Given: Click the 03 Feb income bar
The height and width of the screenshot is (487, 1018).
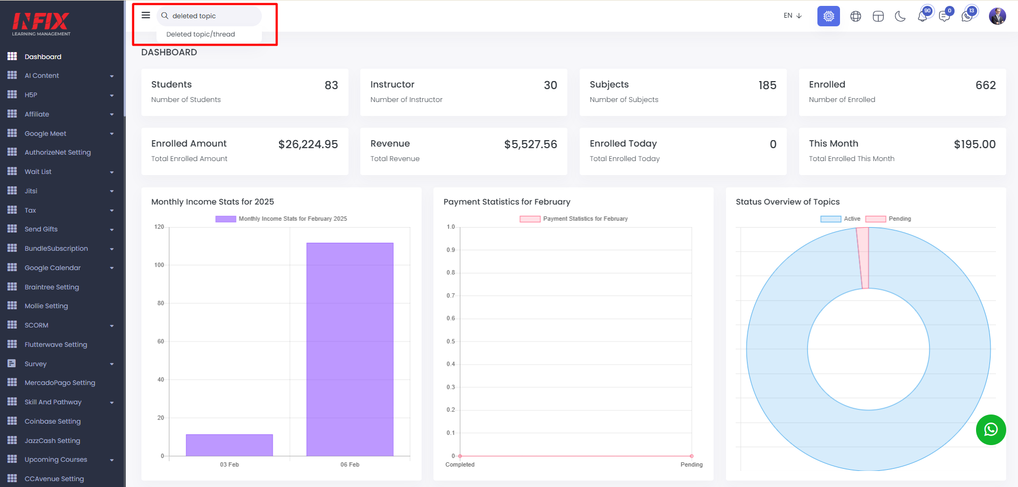Looking at the screenshot, I should [x=229, y=445].
